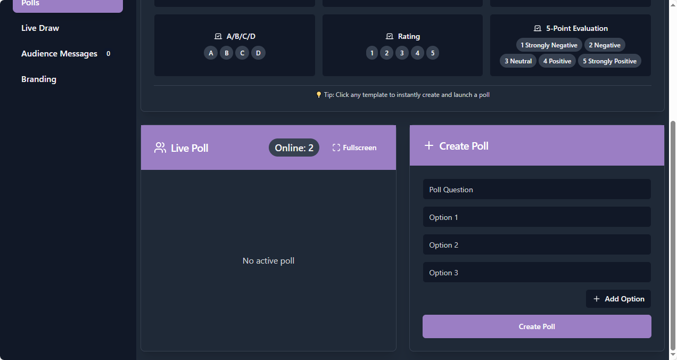
Task: Click rating chip 5
Action: point(433,53)
